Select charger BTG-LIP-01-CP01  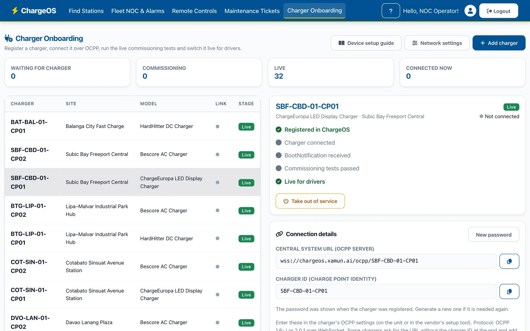click(x=132, y=238)
